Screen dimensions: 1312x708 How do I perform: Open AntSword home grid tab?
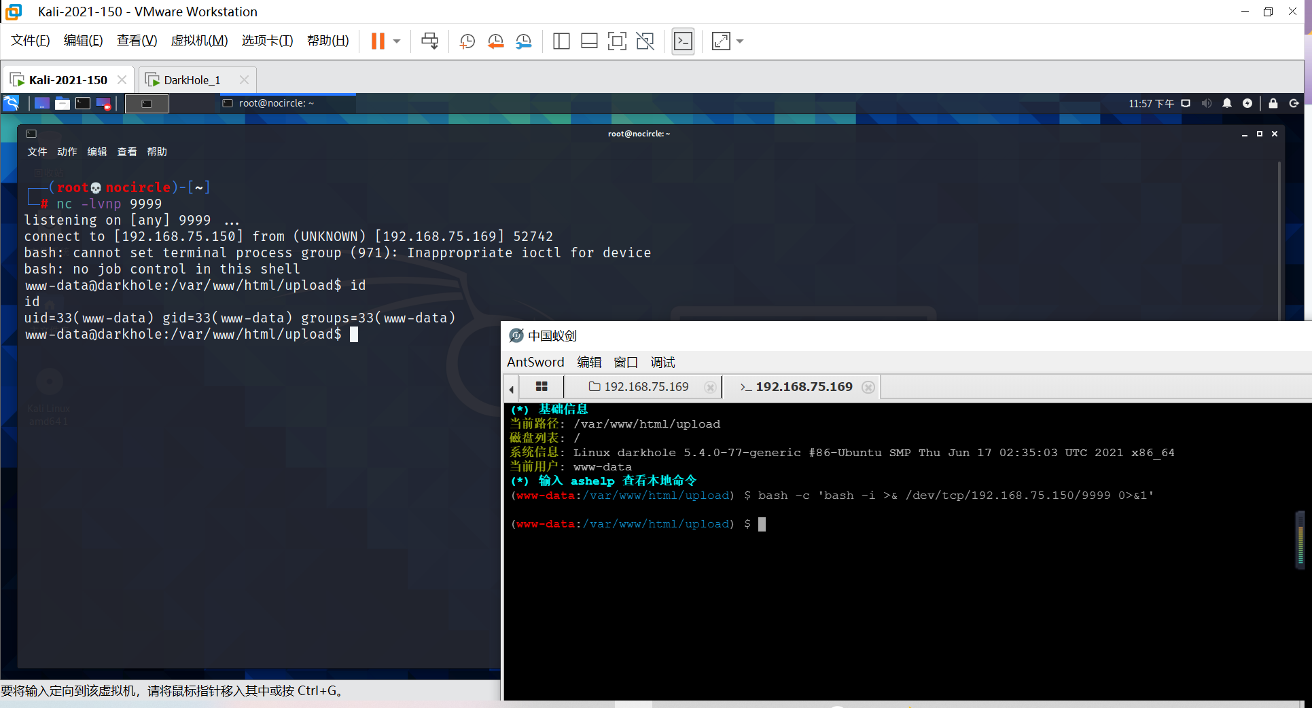(x=542, y=386)
